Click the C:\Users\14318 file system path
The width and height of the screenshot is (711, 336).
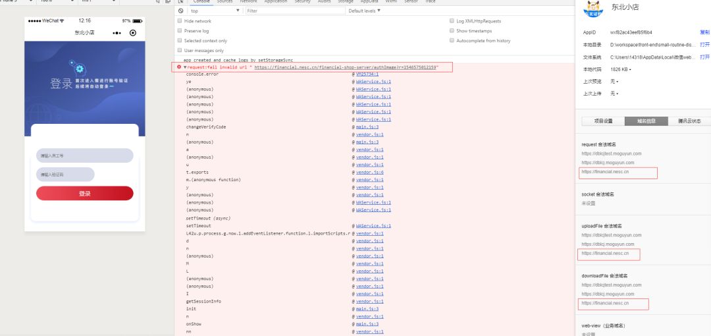coord(652,57)
